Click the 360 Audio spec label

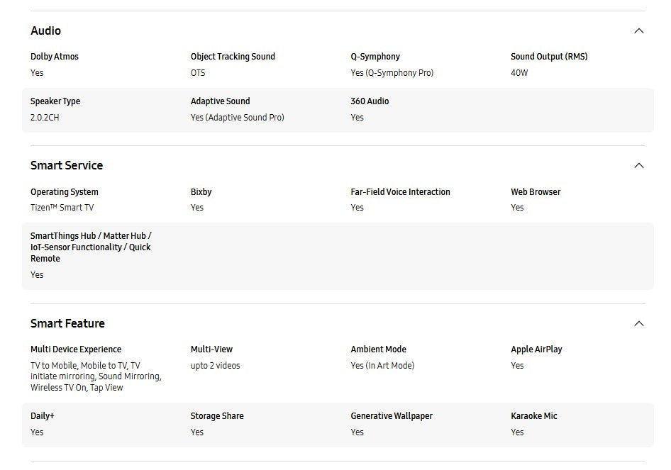[x=370, y=101]
